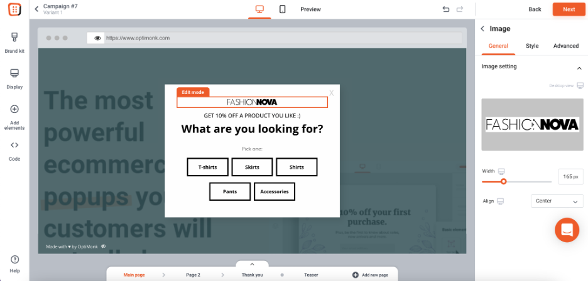Click the Edit mode tag
Image resolution: width=588 pixels, height=281 pixels.
tap(193, 92)
